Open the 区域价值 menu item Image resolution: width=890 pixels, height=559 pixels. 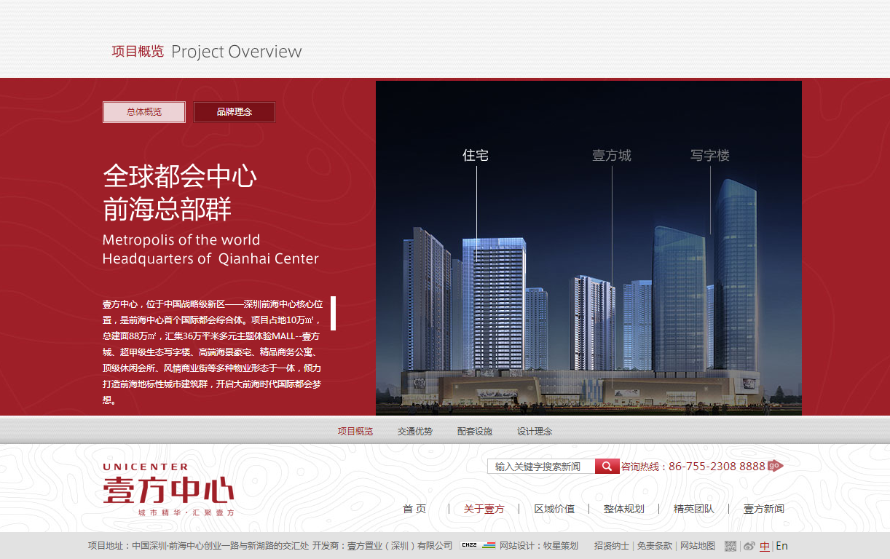pyautogui.click(x=555, y=509)
